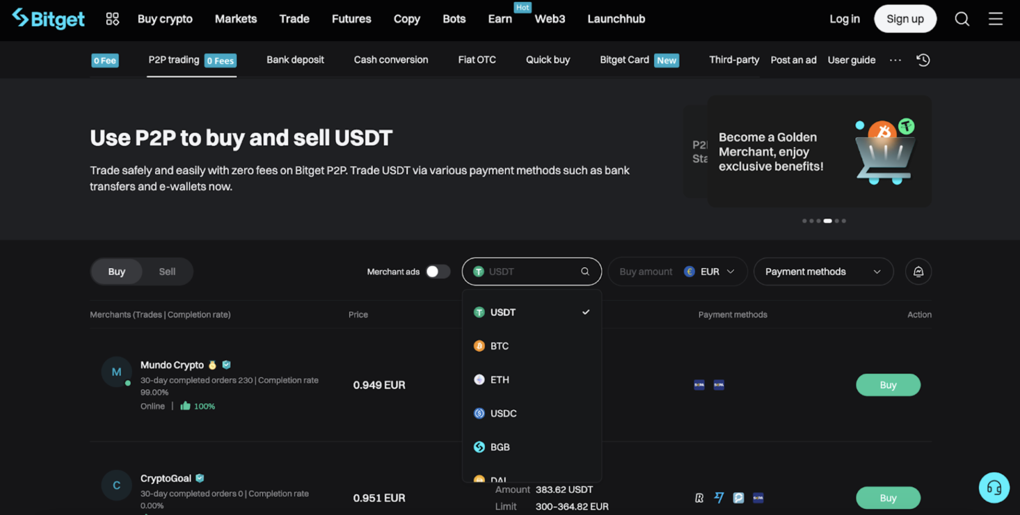Open the search magnifier in header
This screenshot has height=515, width=1020.
(x=962, y=19)
